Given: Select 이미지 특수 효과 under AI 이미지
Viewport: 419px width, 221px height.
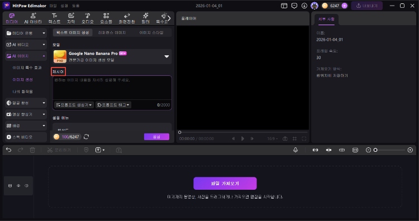Looking at the screenshot, I should point(27,68).
